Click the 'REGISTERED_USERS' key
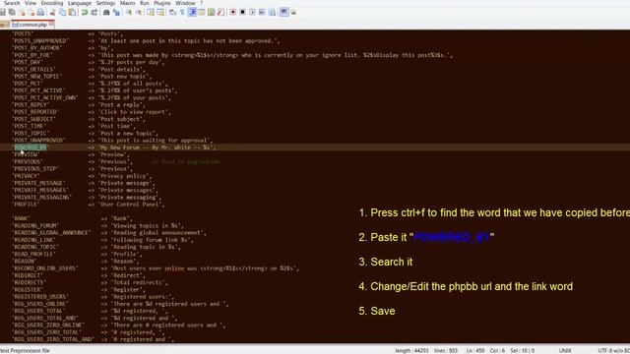This screenshot has width=630, height=354. click(x=40, y=297)
